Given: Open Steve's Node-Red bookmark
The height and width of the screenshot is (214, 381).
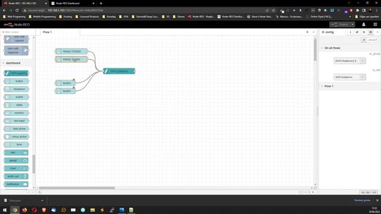Looking at the screenshot, I should pyautogui.click(x=260, y=17).
